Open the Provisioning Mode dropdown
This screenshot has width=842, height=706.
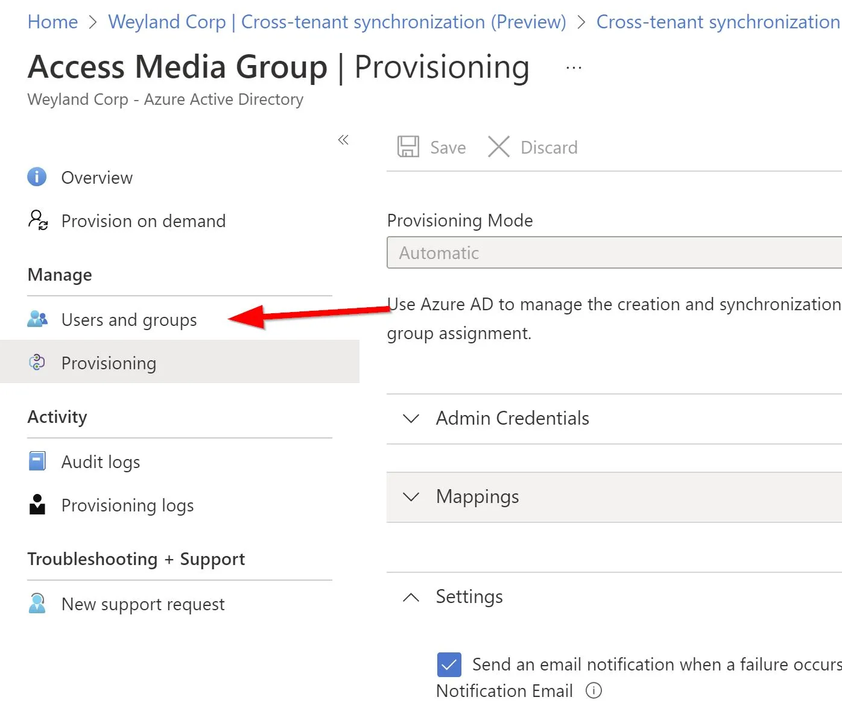click(x=614, y=252)
